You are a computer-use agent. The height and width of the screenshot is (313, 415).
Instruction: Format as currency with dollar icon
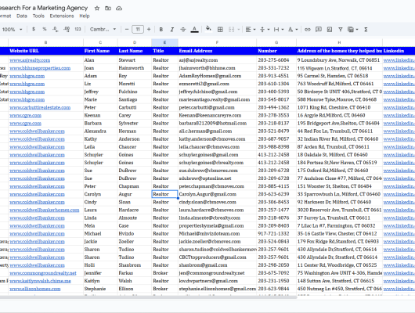pos(34,29)
